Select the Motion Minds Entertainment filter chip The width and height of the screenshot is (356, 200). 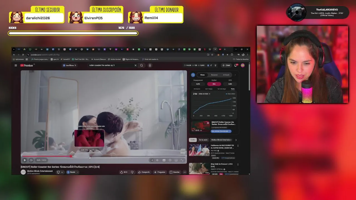221,140
